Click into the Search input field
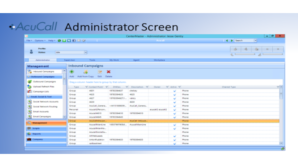298x167 pixels. coord(244,40)
